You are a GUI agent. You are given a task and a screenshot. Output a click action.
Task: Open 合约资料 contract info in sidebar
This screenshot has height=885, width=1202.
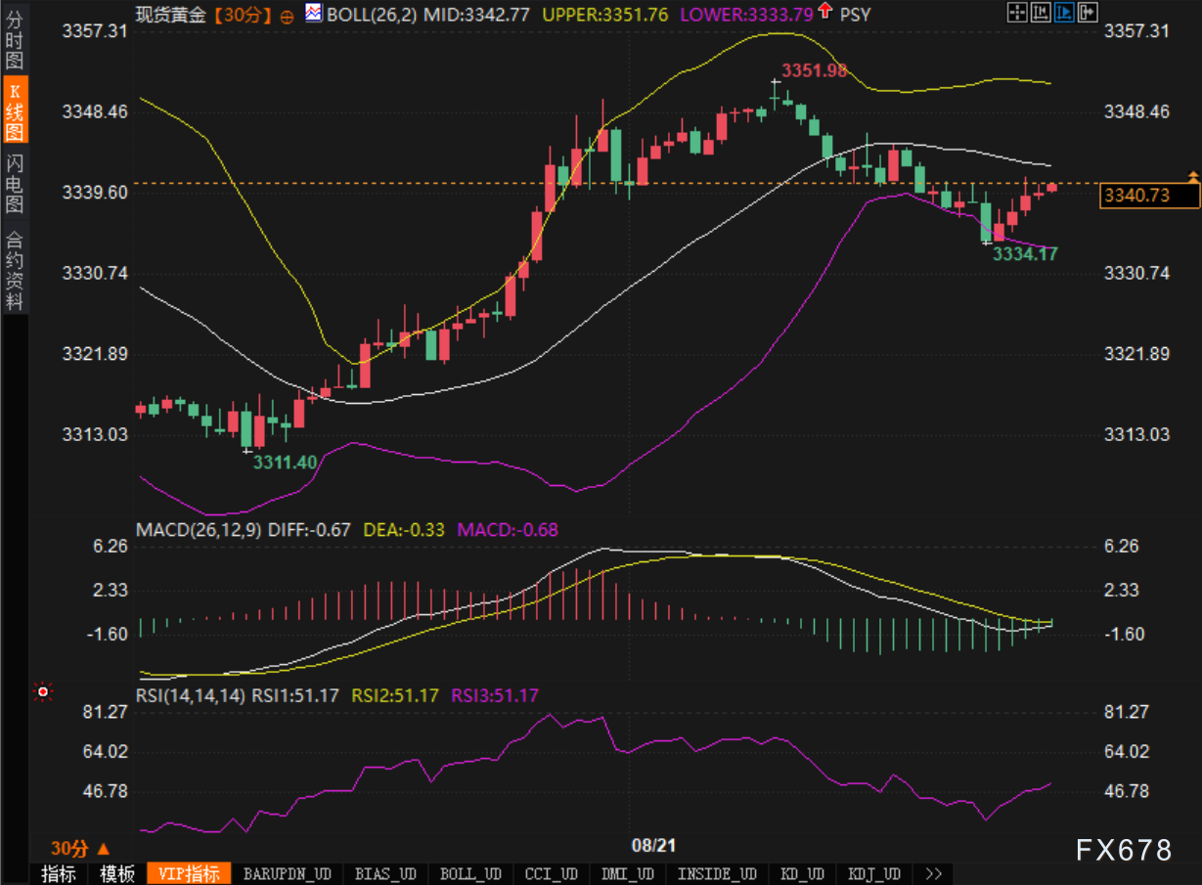pos(14,270)
